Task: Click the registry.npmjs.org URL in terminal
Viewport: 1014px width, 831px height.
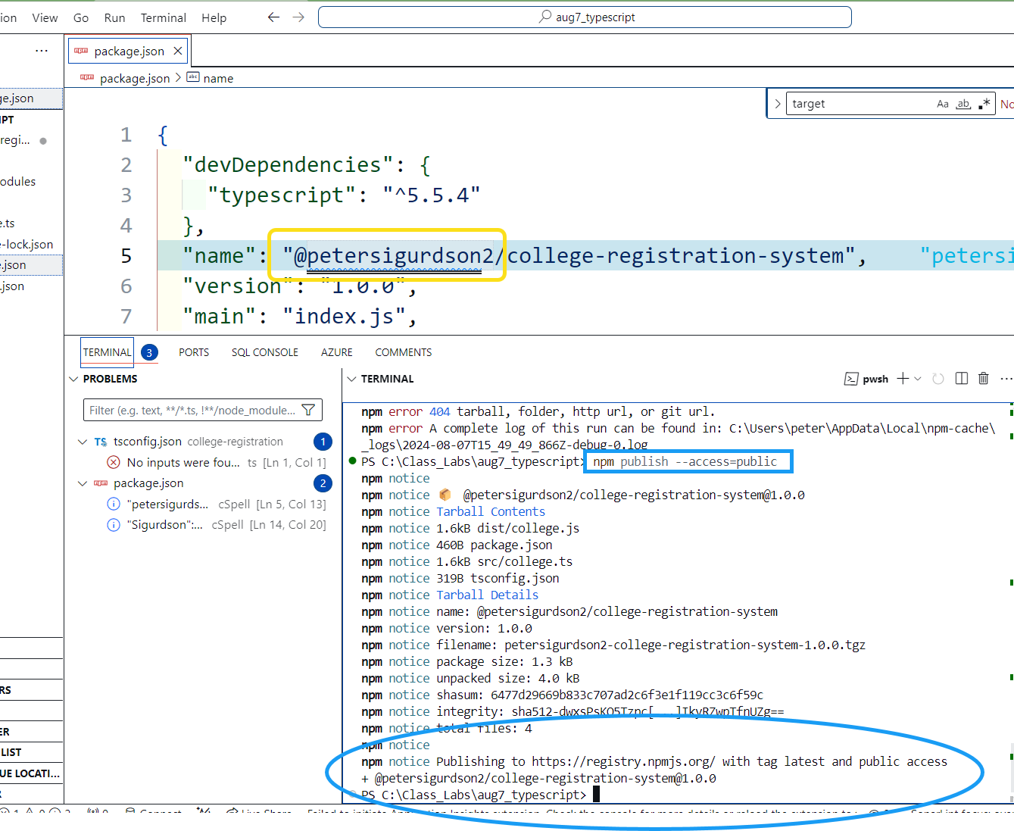Action: point(623,762)
